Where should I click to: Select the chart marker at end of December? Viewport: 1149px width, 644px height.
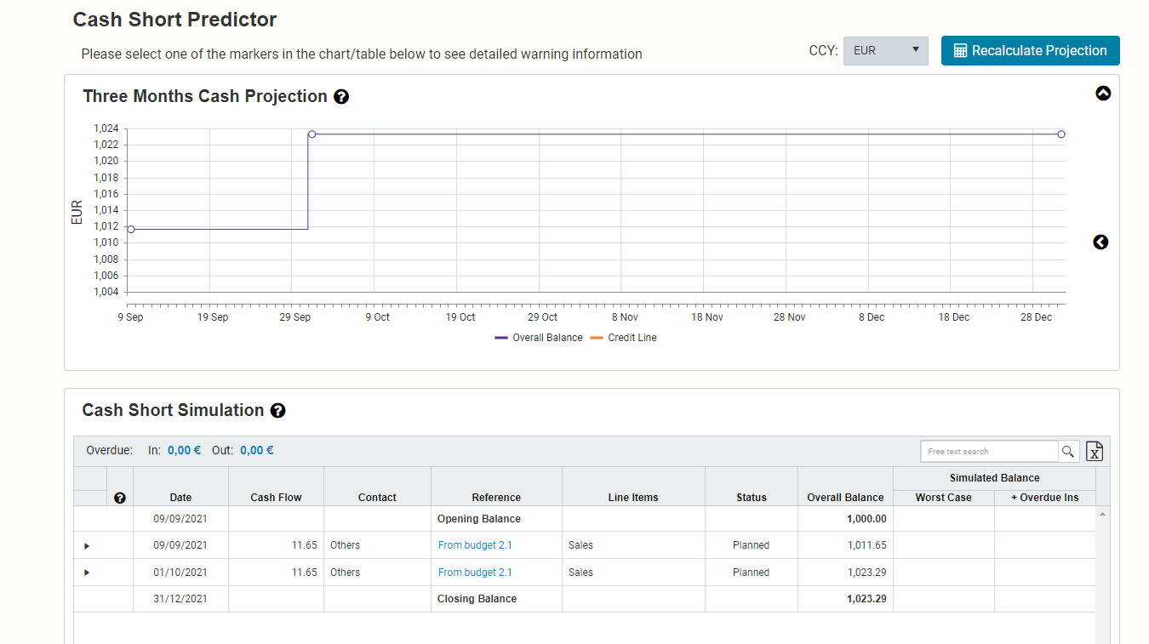[1061, 134]
